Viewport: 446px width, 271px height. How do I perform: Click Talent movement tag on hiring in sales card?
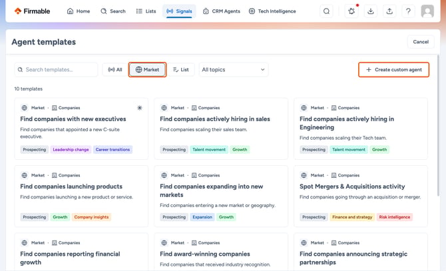click(x=209, y=150)
